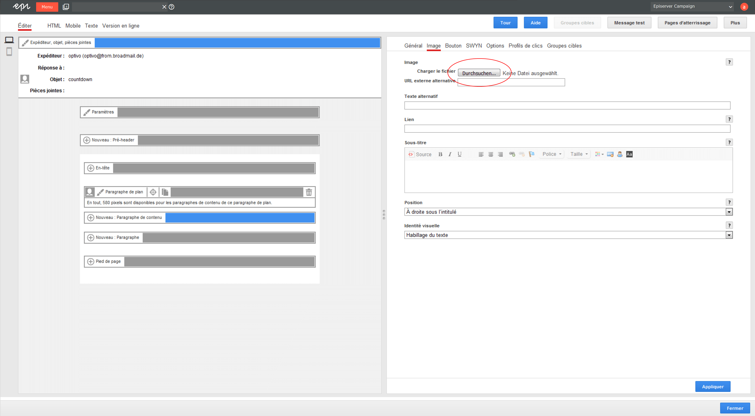
Task: Open the Taille size dropdown
Action: tap(579, 154)
